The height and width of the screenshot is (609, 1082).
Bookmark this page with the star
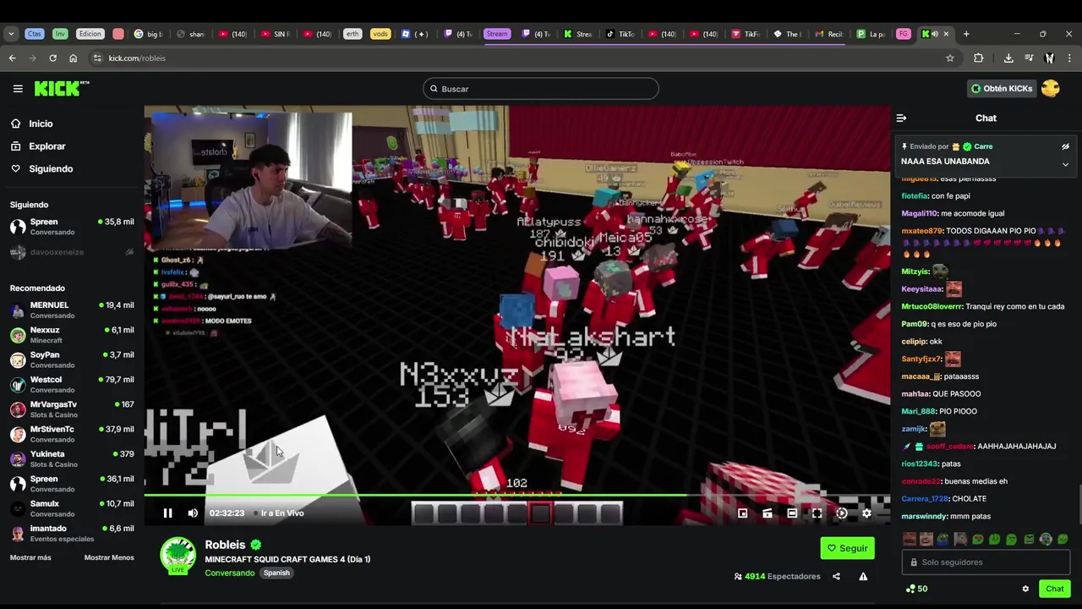pyautogui.click(x=950, y=58)
